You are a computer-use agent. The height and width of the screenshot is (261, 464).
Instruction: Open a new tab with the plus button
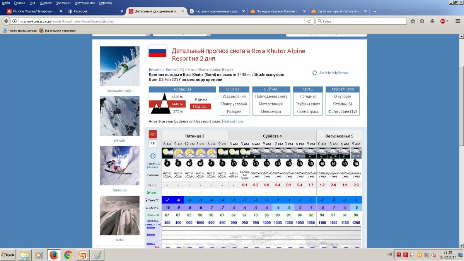tap(375, 11)
